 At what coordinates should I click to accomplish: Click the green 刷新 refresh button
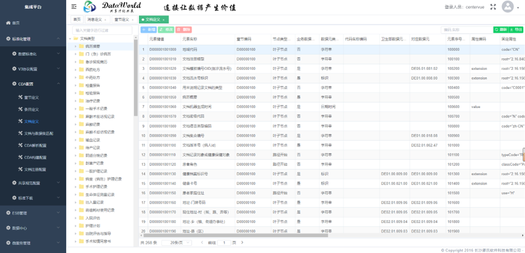pos(501,30)
